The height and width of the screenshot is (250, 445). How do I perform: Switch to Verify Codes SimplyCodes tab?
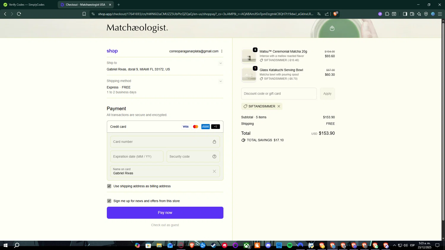(x=27, y=5)
